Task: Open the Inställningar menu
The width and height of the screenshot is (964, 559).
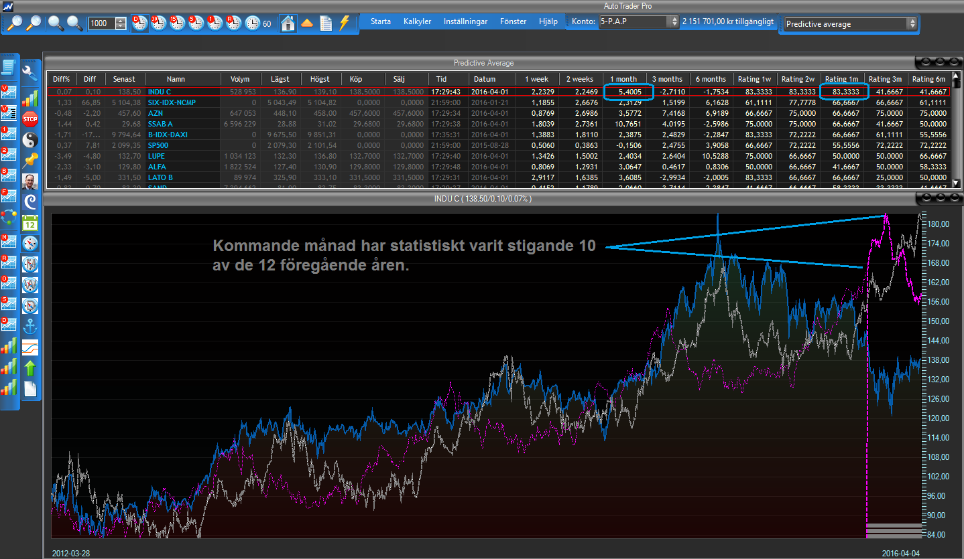Action: point(466,21)
